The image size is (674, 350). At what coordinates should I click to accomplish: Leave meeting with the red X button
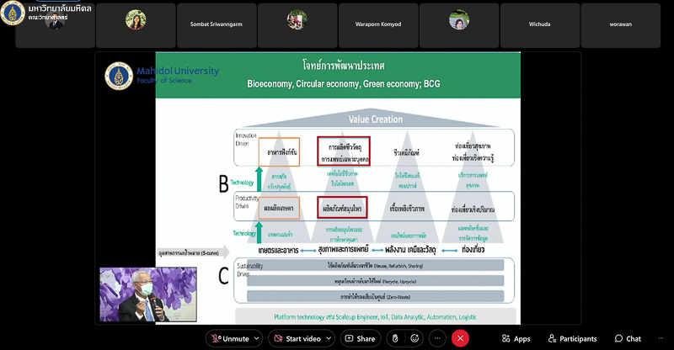coord(460,338)
